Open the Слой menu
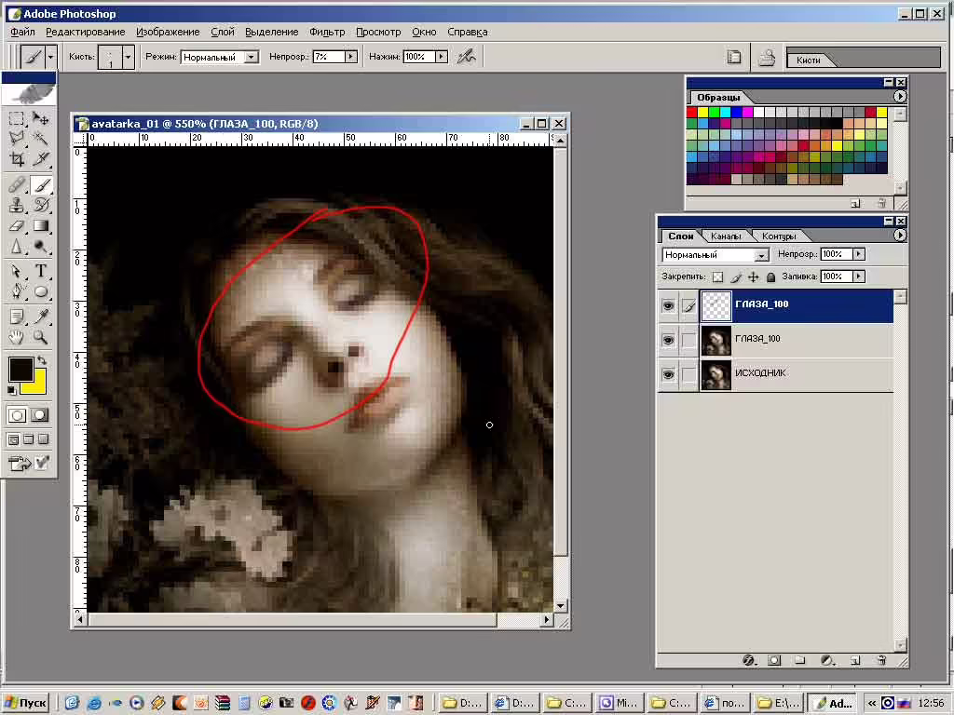The height and width of the screenshot is (715, 954). pos(223,32)
